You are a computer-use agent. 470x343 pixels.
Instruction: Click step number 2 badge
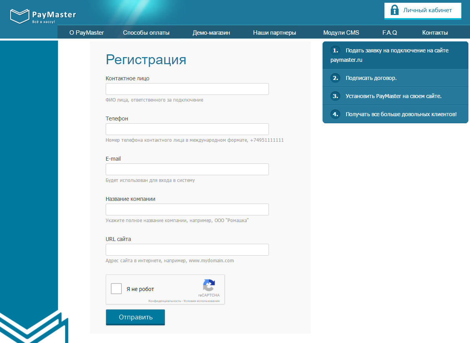click(335, 78)
